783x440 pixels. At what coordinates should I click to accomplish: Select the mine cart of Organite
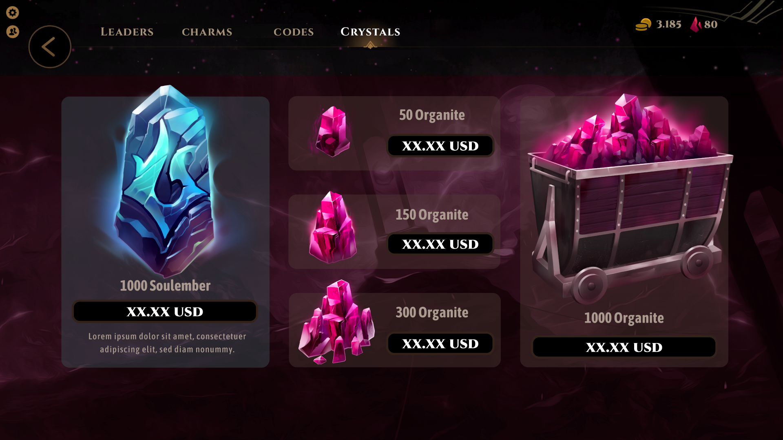(x=629, y=198)
